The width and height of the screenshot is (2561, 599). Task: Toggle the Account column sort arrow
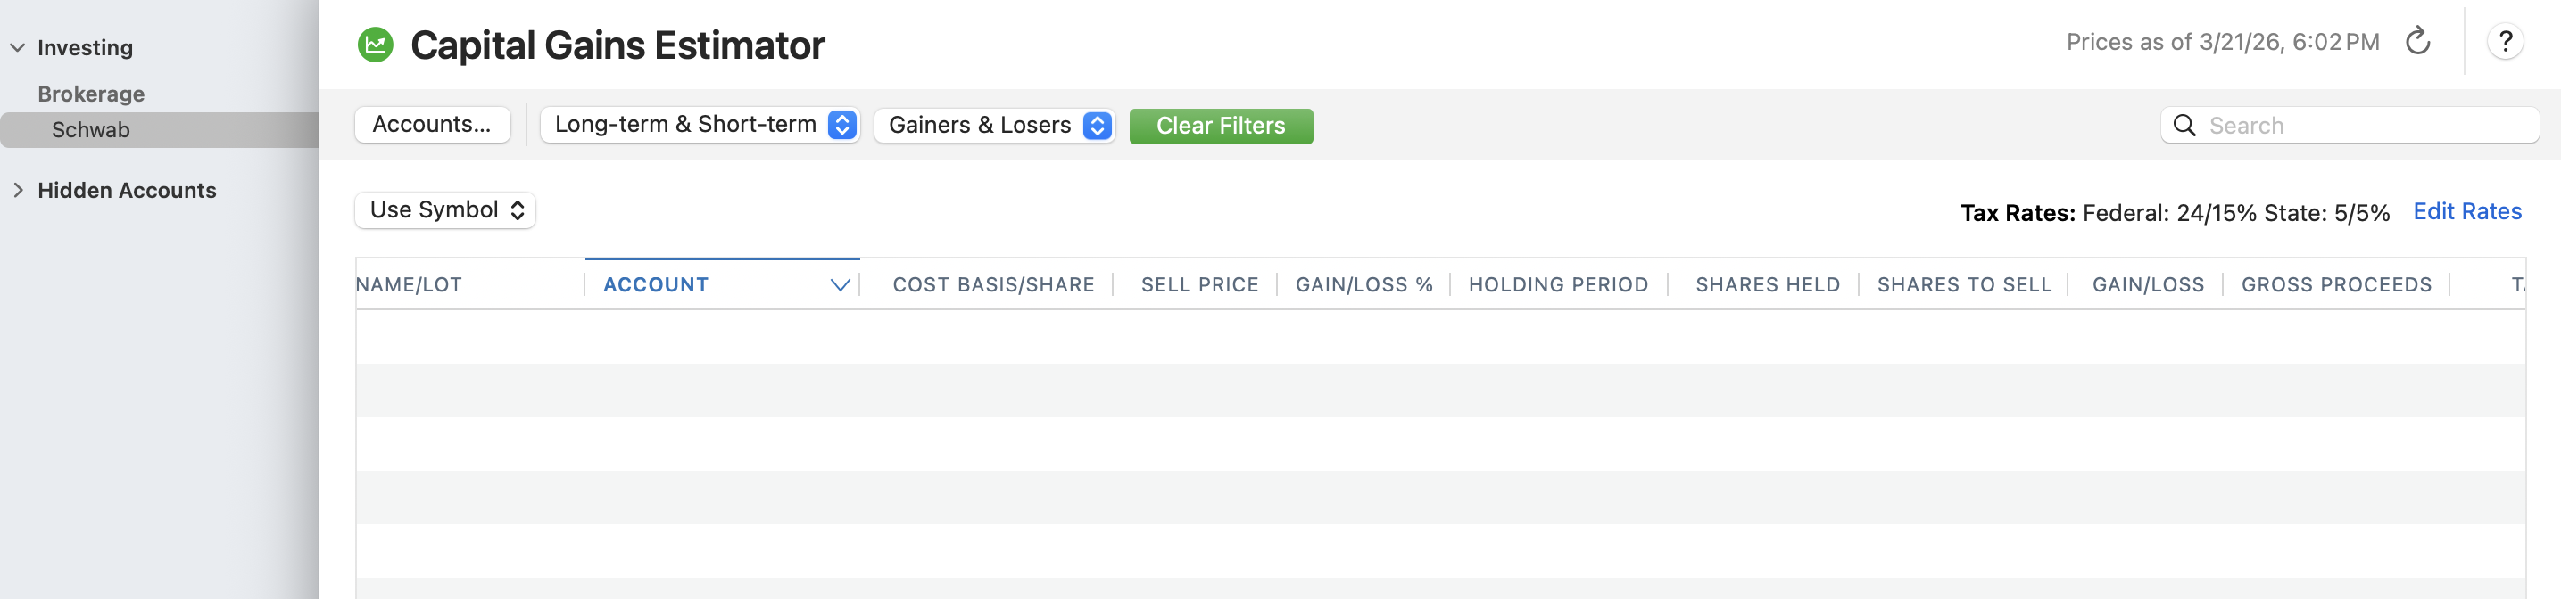(x=839, y=285)
